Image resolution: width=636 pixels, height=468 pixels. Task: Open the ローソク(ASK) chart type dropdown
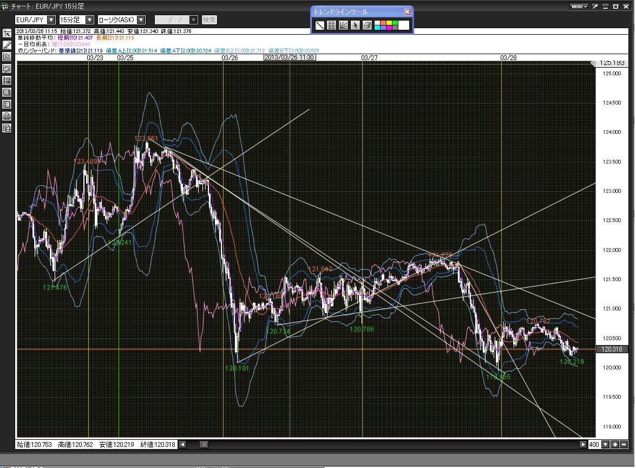point(141,20)
